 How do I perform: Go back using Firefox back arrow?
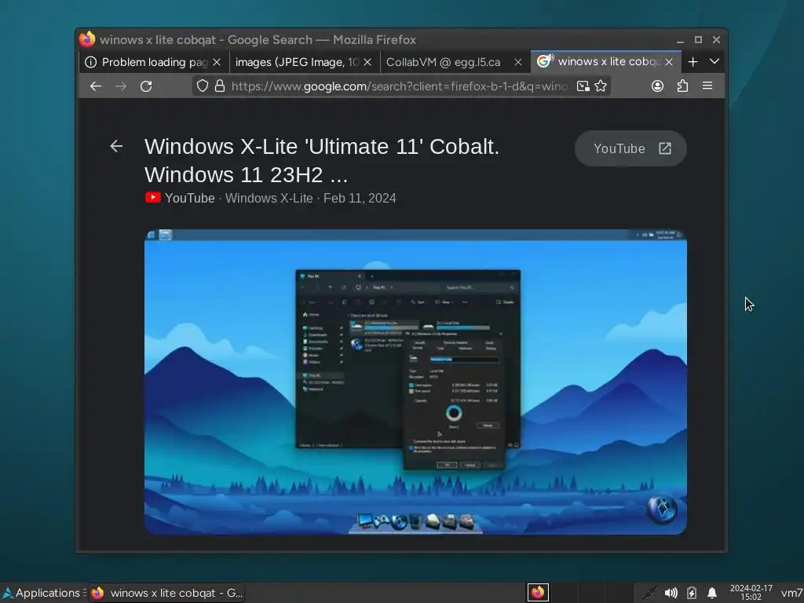pos(96,86)
